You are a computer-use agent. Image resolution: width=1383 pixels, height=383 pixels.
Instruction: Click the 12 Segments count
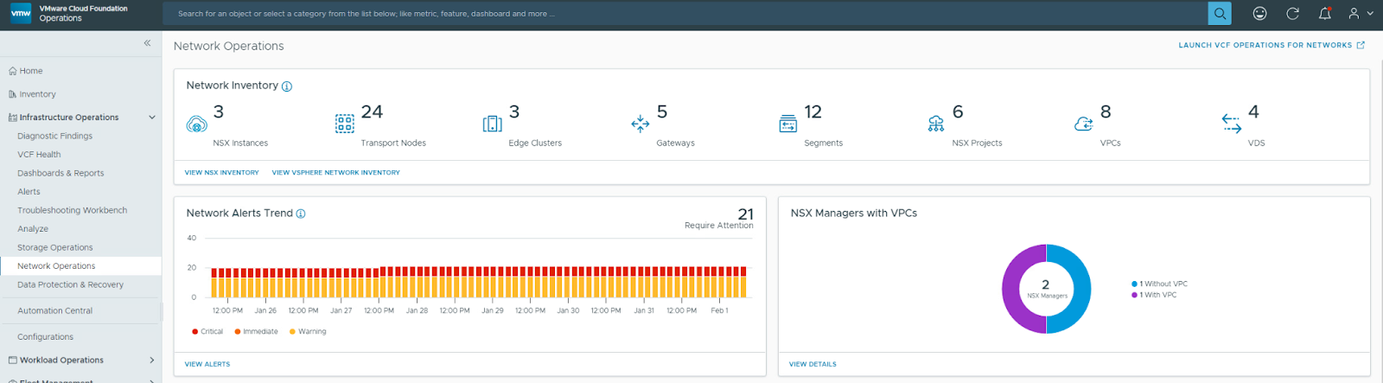[x=813, y=112]
